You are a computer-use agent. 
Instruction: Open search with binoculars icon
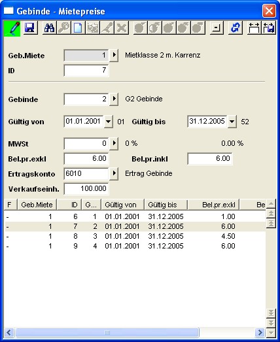coord(49,28)
